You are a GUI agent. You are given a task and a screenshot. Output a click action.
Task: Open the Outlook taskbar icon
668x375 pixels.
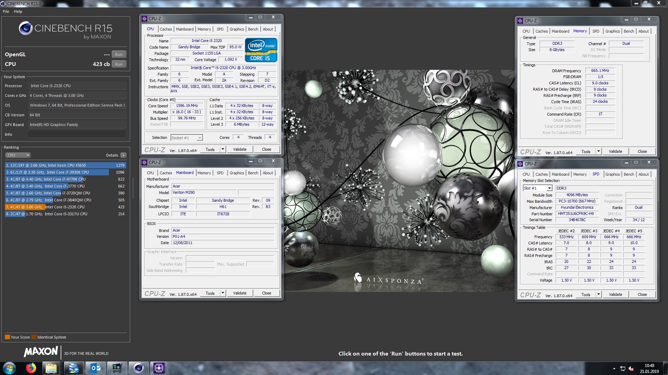[x=96, y=368]
